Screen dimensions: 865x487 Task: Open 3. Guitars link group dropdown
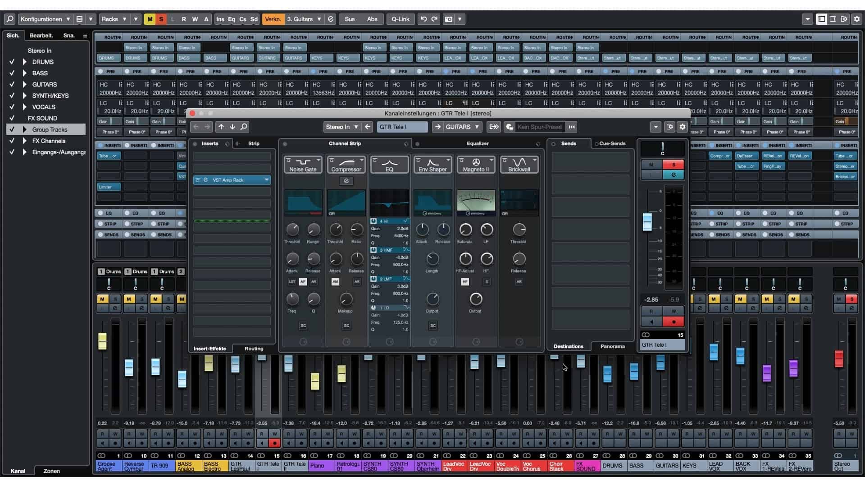pyautogui.click(x=305, y=19)
